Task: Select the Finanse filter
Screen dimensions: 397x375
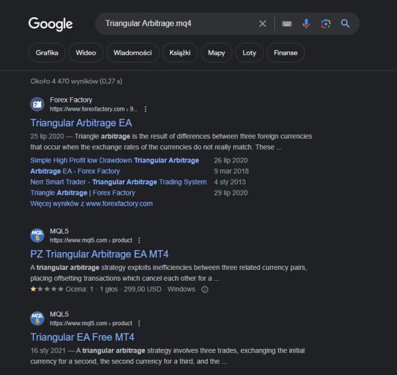Action: tap(286, 53)
